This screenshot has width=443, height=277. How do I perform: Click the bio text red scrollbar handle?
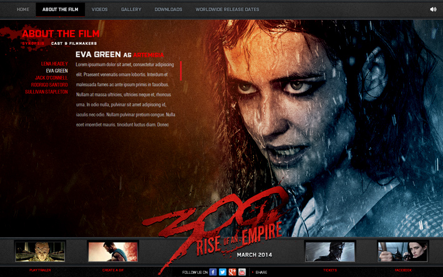tap(180, 71)
